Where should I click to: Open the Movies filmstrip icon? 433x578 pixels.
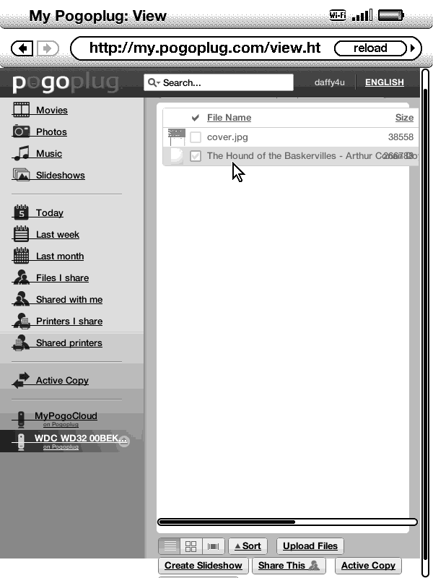[21, 110]
